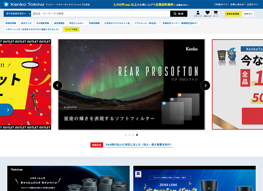This screenshot has height=191, width=263.
Task: Click the 新規会員登録 button
Action: (x=232, y=14)
